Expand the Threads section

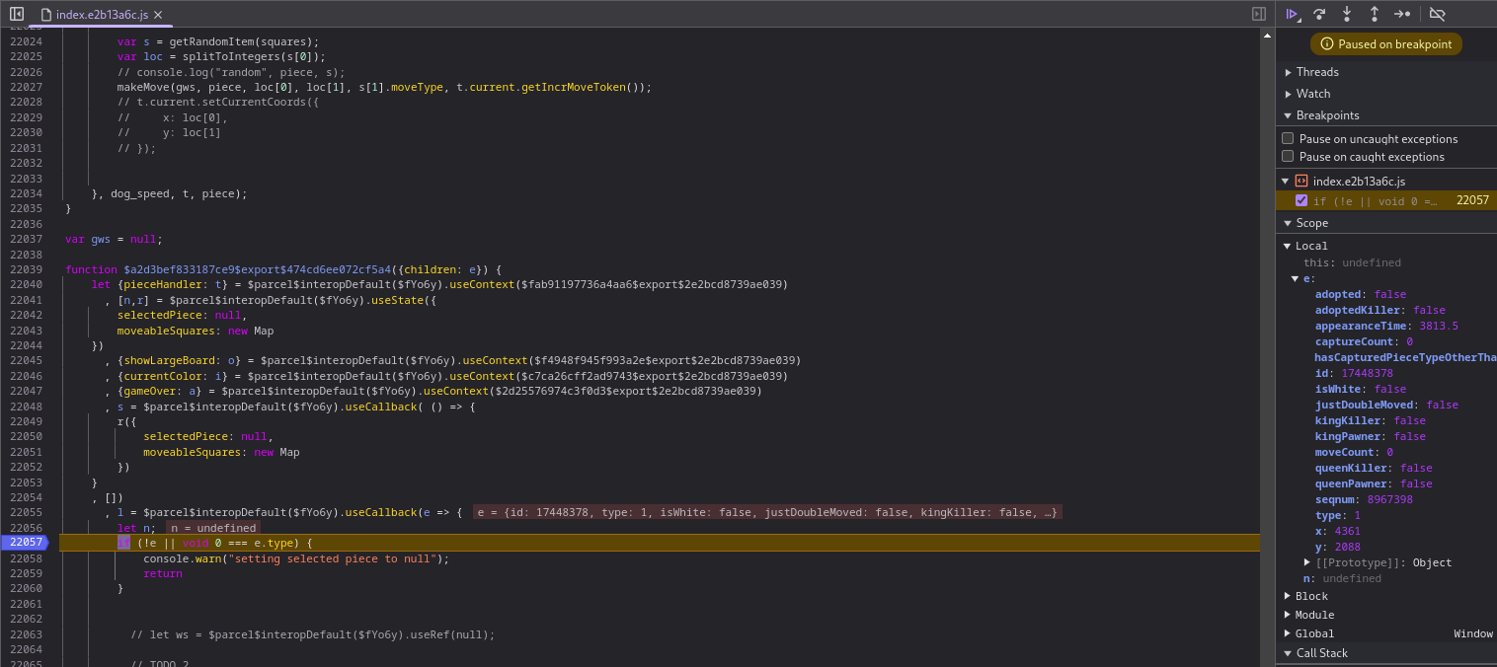[1288, 72]
